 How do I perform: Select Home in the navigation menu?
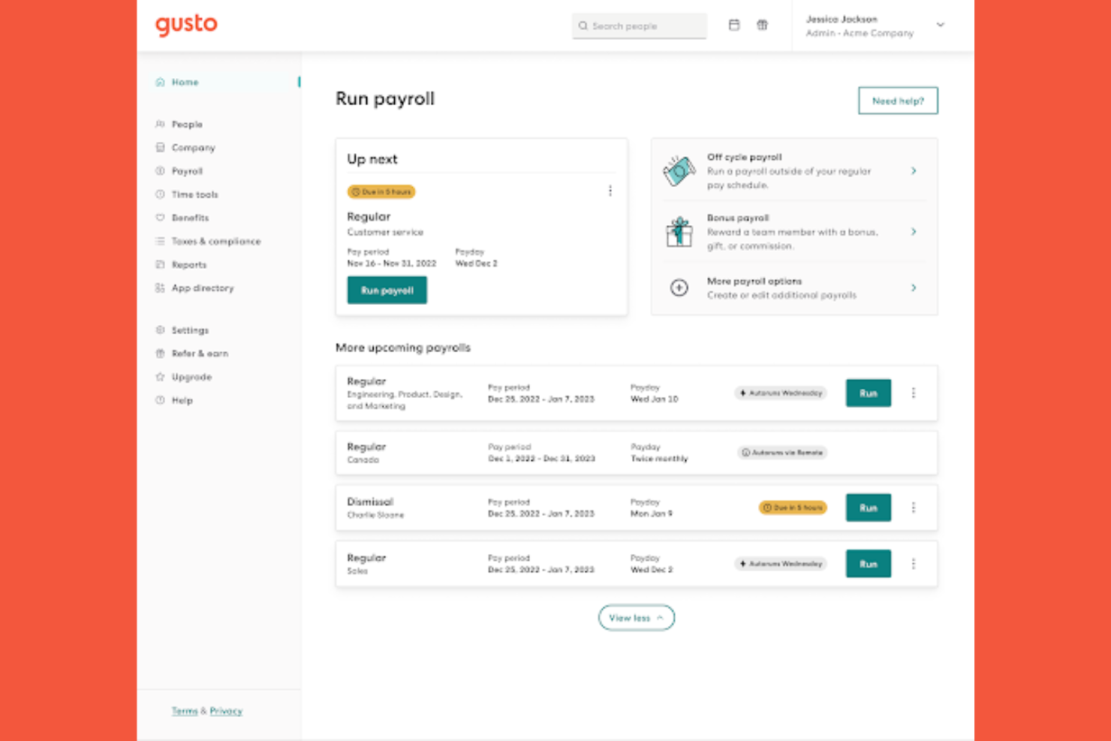(185, 82)
